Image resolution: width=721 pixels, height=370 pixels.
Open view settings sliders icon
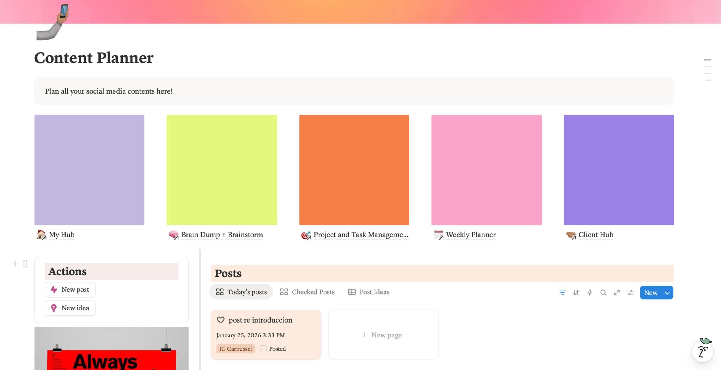pyautogui.click(x=630, y=293)
